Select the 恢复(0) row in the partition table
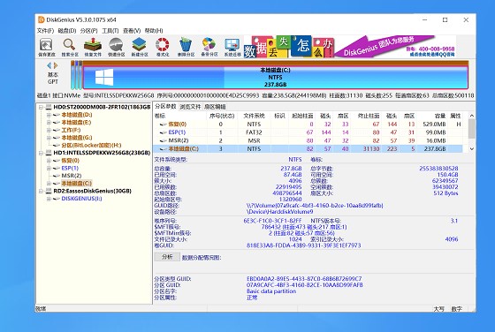 [x=308, y=124]
